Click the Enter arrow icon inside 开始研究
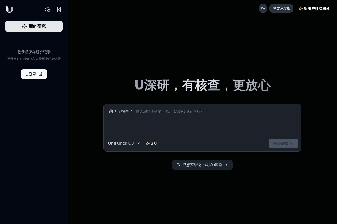 [x=292, y=143]
